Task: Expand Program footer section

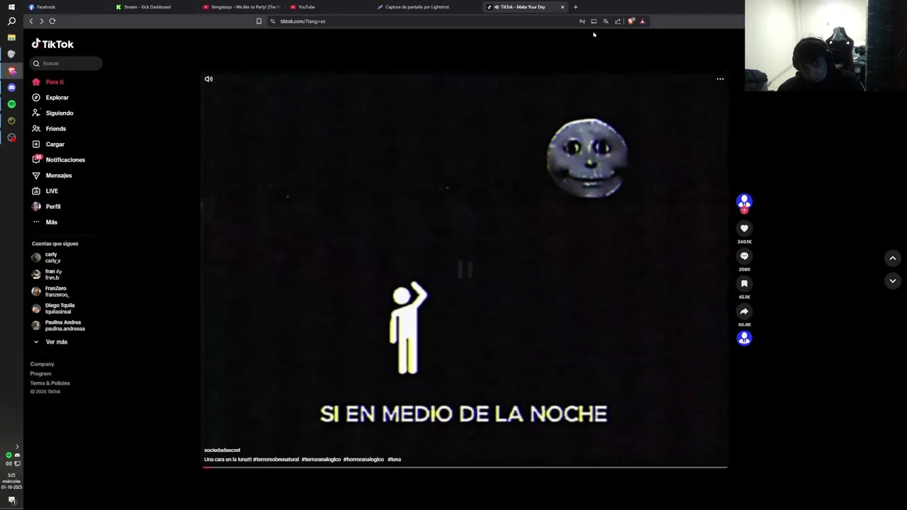Action: tap(40, 373)
